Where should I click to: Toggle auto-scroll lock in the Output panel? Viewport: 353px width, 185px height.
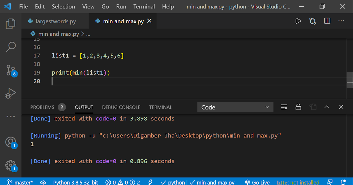(298, 107)
